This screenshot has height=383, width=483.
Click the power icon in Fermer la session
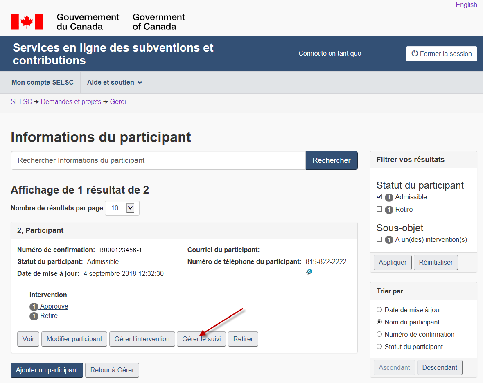click(x=415, y=54)
